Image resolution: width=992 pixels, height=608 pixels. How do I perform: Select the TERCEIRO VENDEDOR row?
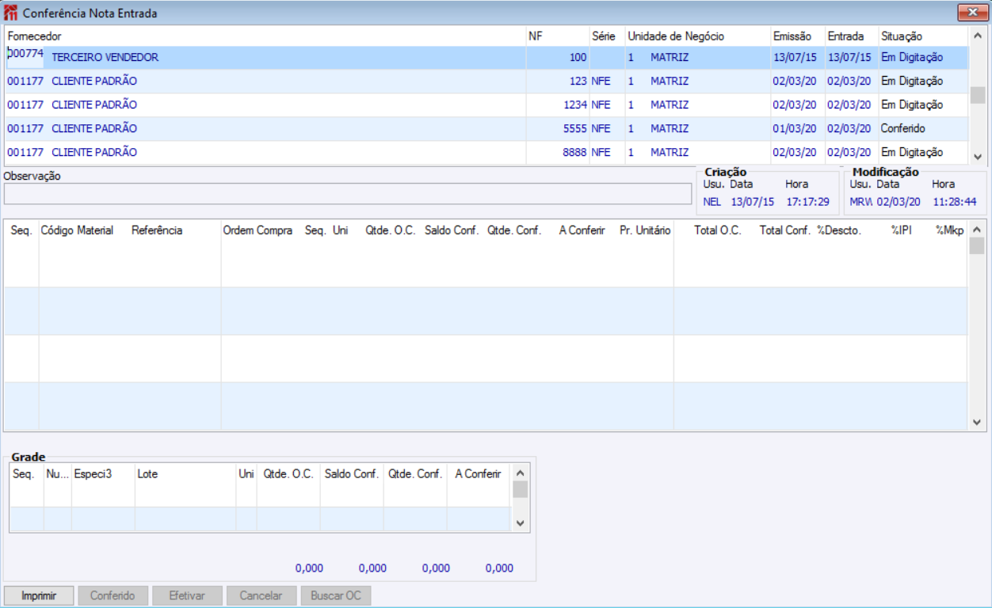tap(486, 58)
